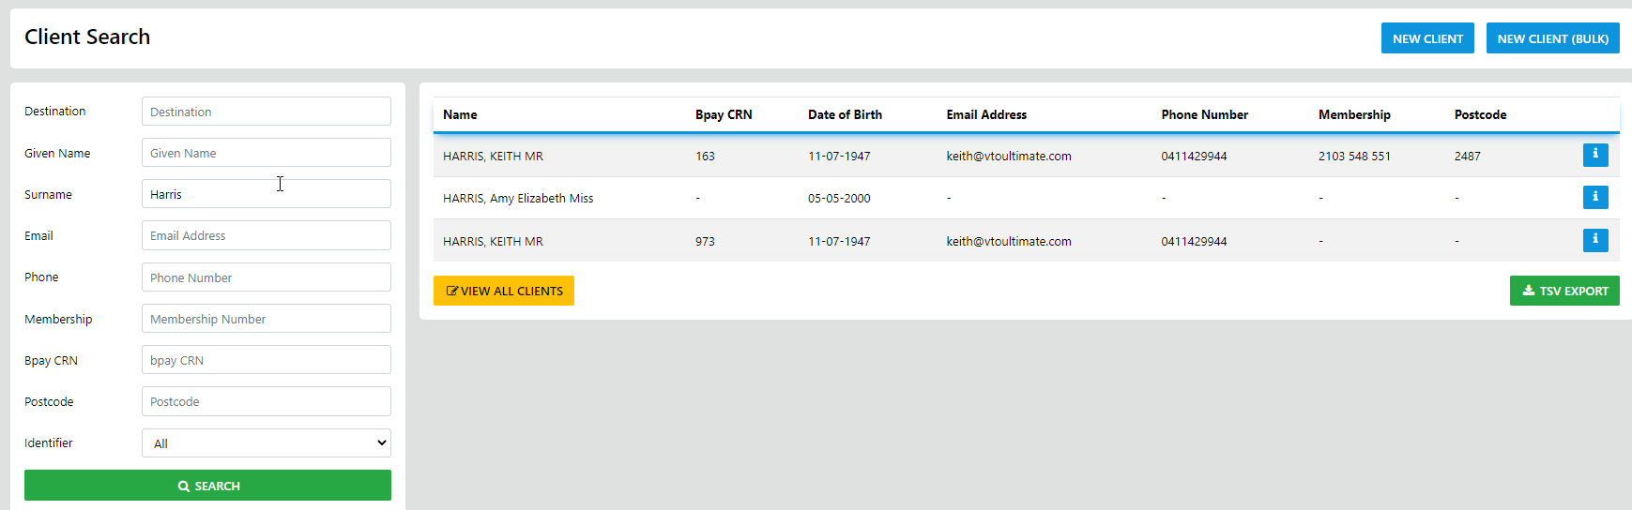The height and width of the screenshot is (510, 1632).
Task: Focus the Email Address field
Action: pos(266,235)
